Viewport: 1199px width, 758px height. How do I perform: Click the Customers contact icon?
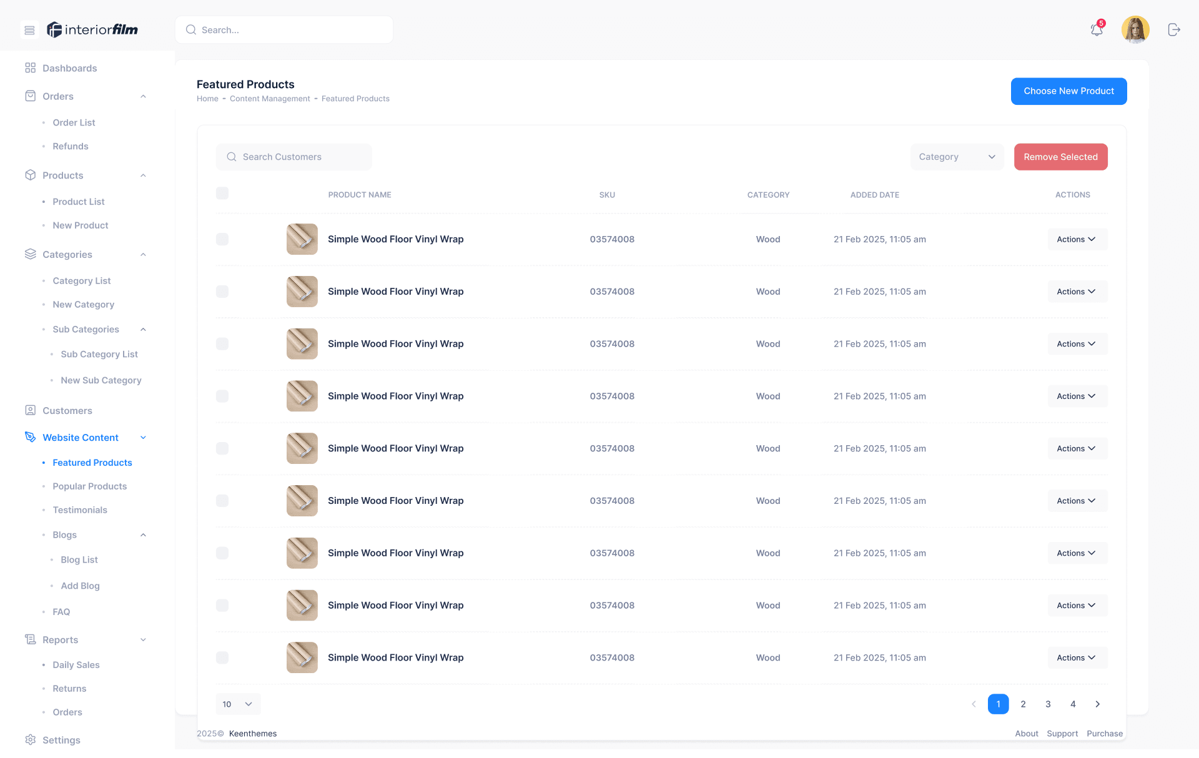pos(30,410)
